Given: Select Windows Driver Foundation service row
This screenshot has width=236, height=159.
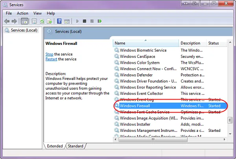Looking at the screenshot, I should 170,81.
